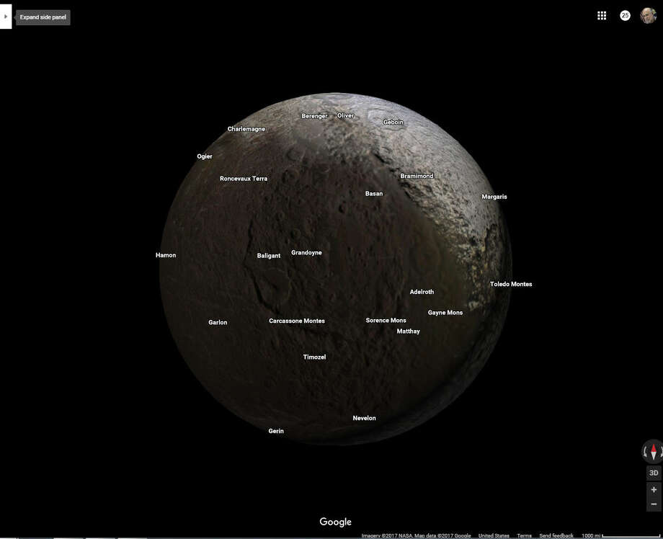Select the Gayne Mons label
This screenshot has width=663, height=539.
(446, 312)
